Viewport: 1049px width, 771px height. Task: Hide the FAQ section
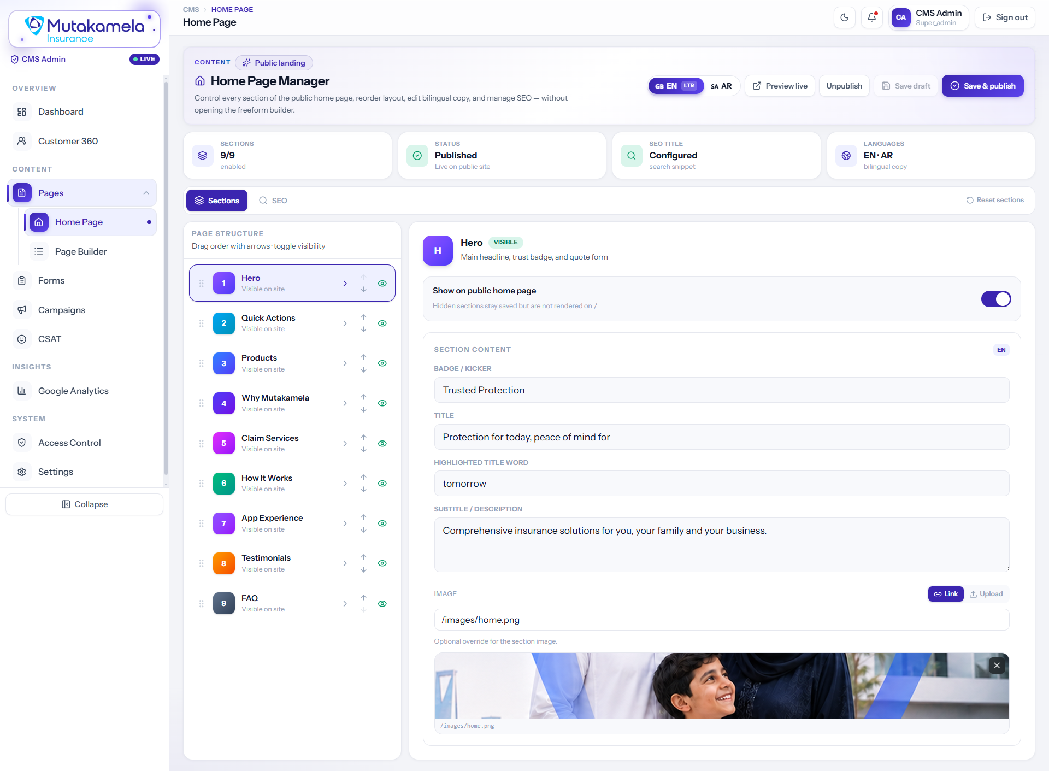point(382,604)
